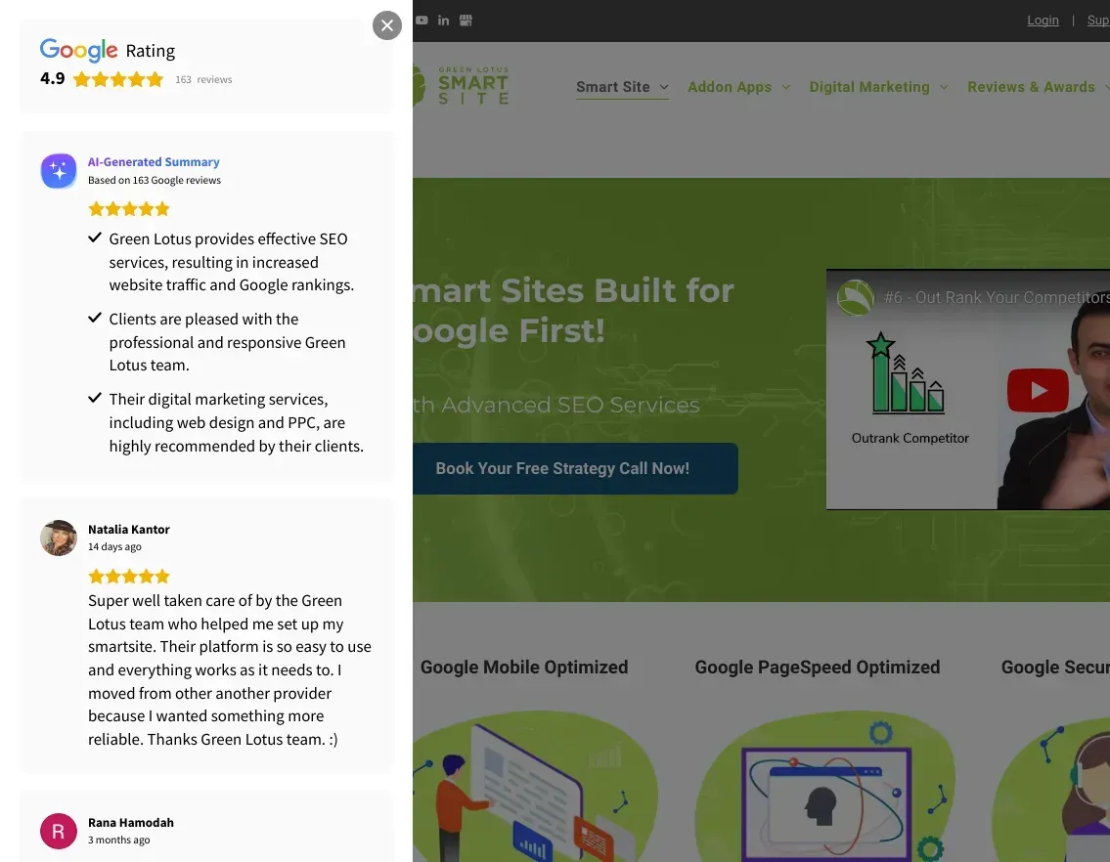The height and width of the screenshot is (862, 1110).
Task: Open the Digital Marketing navigation item
Action: pyautogui.click(x=869, y=87)
